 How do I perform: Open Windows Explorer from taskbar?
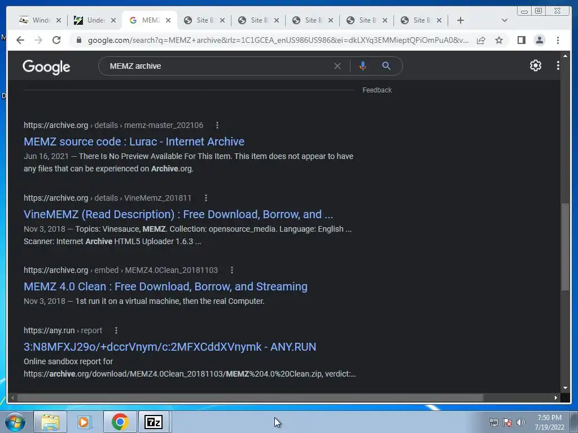point(50,422)
